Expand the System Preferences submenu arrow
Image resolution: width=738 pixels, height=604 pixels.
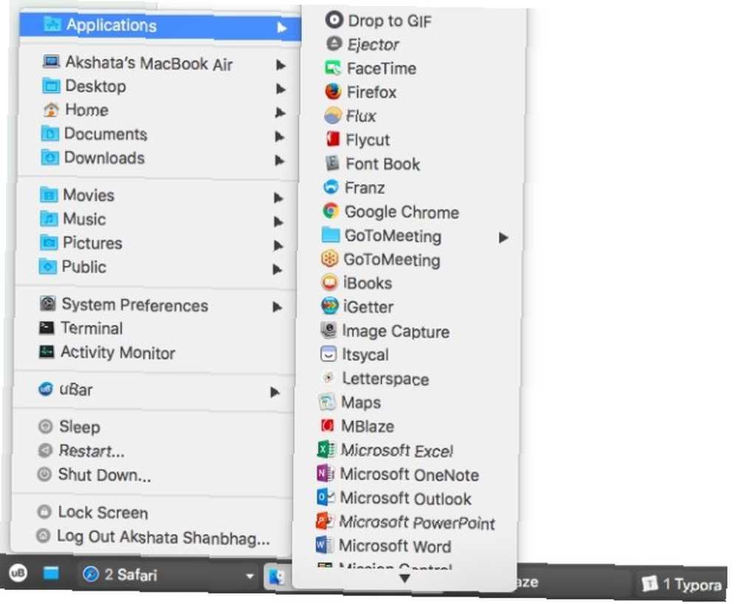(277, 307)
